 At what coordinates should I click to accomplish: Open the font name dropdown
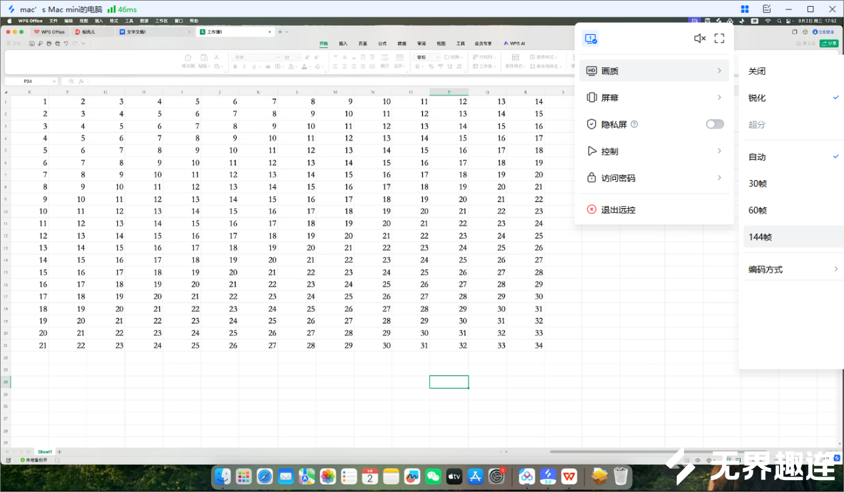click(x=256, y=57)
